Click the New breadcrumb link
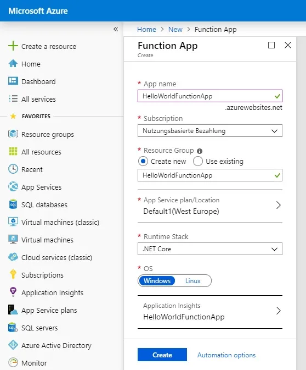 [x=175, y=29]
